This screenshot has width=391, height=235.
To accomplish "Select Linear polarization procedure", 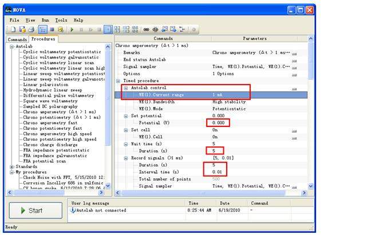I will tap(46, 85).
